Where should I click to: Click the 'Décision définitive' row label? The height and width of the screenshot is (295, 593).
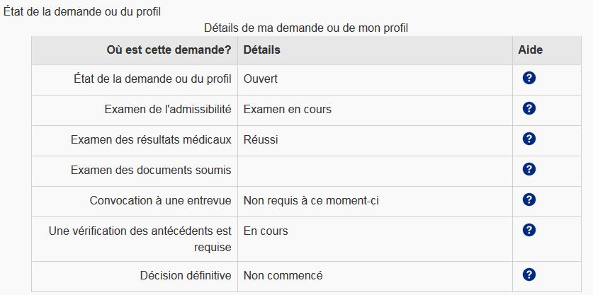(x=186, y=275)
